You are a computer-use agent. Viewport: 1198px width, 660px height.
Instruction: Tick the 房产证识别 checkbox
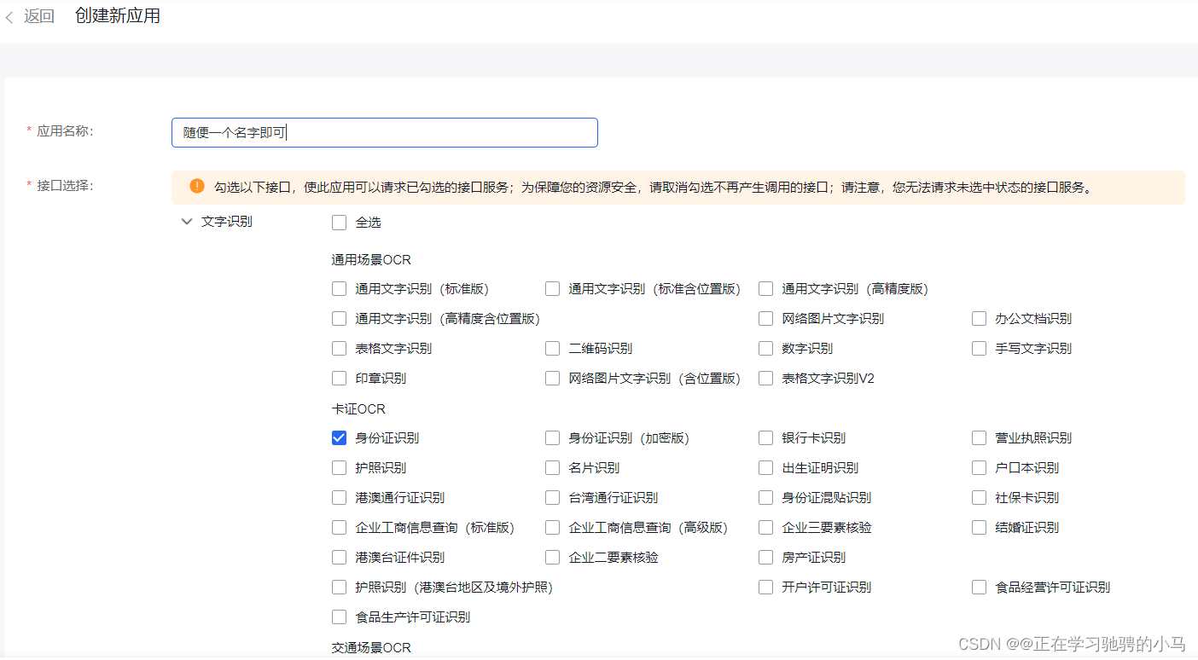(765, 558)
